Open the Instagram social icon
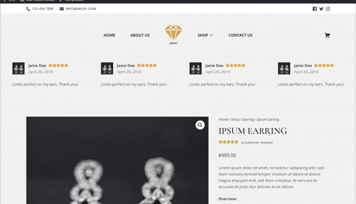 coord(328,9)
